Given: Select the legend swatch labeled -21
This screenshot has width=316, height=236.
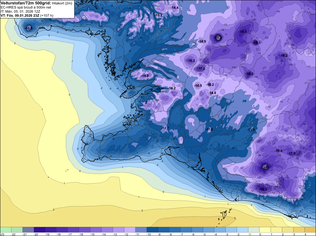Looking at the screenshot, I should [28, 230].
